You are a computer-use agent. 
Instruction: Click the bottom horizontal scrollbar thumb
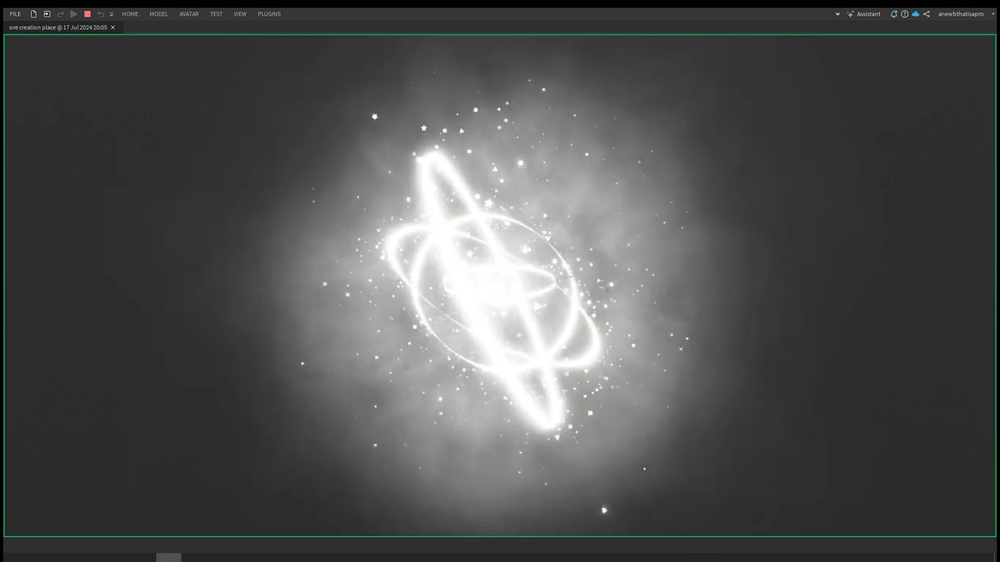point(169,557)
